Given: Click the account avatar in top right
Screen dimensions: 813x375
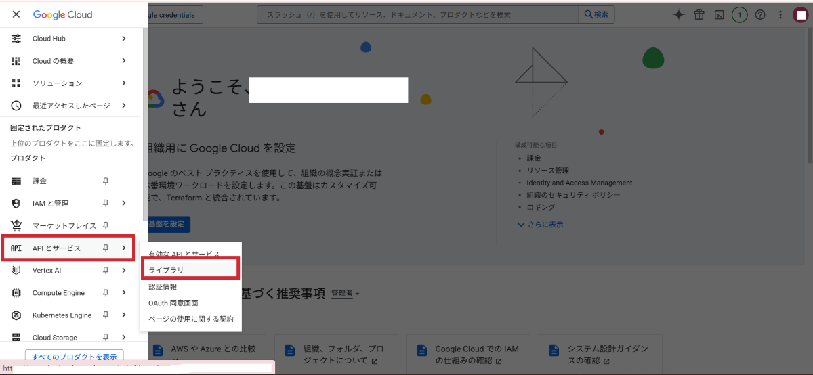Looking at the screenshot, I should [x=800, y=15].
